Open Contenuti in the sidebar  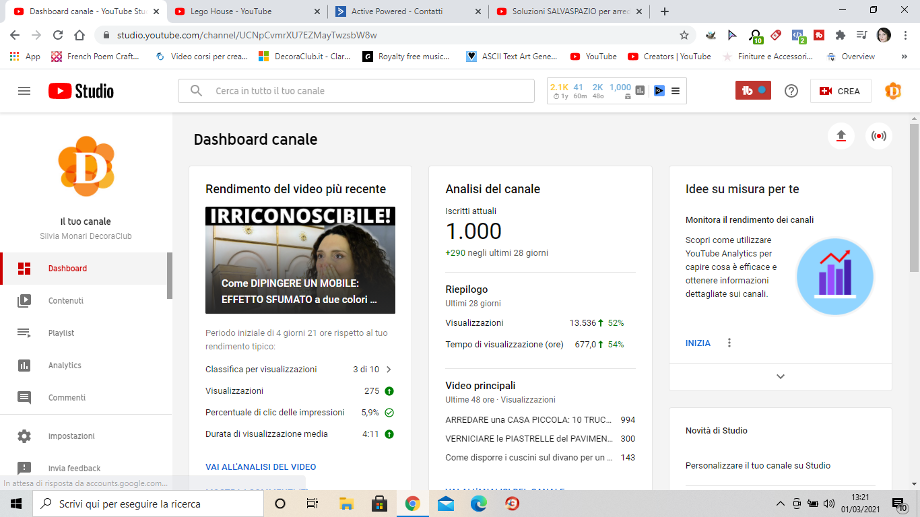(84, 301)
